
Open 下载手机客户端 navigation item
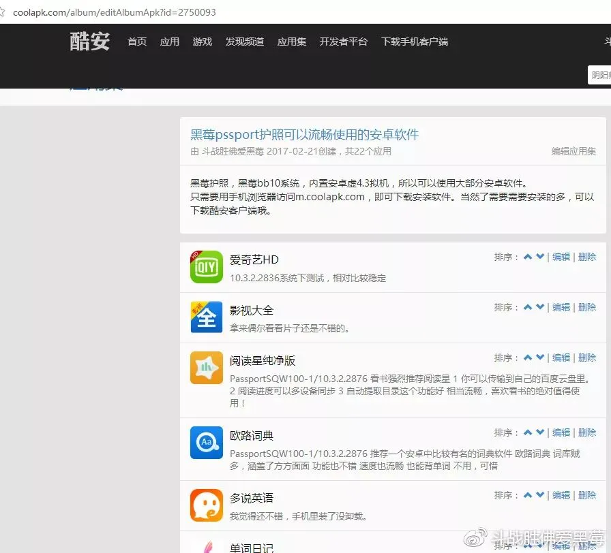pos(415,42)
